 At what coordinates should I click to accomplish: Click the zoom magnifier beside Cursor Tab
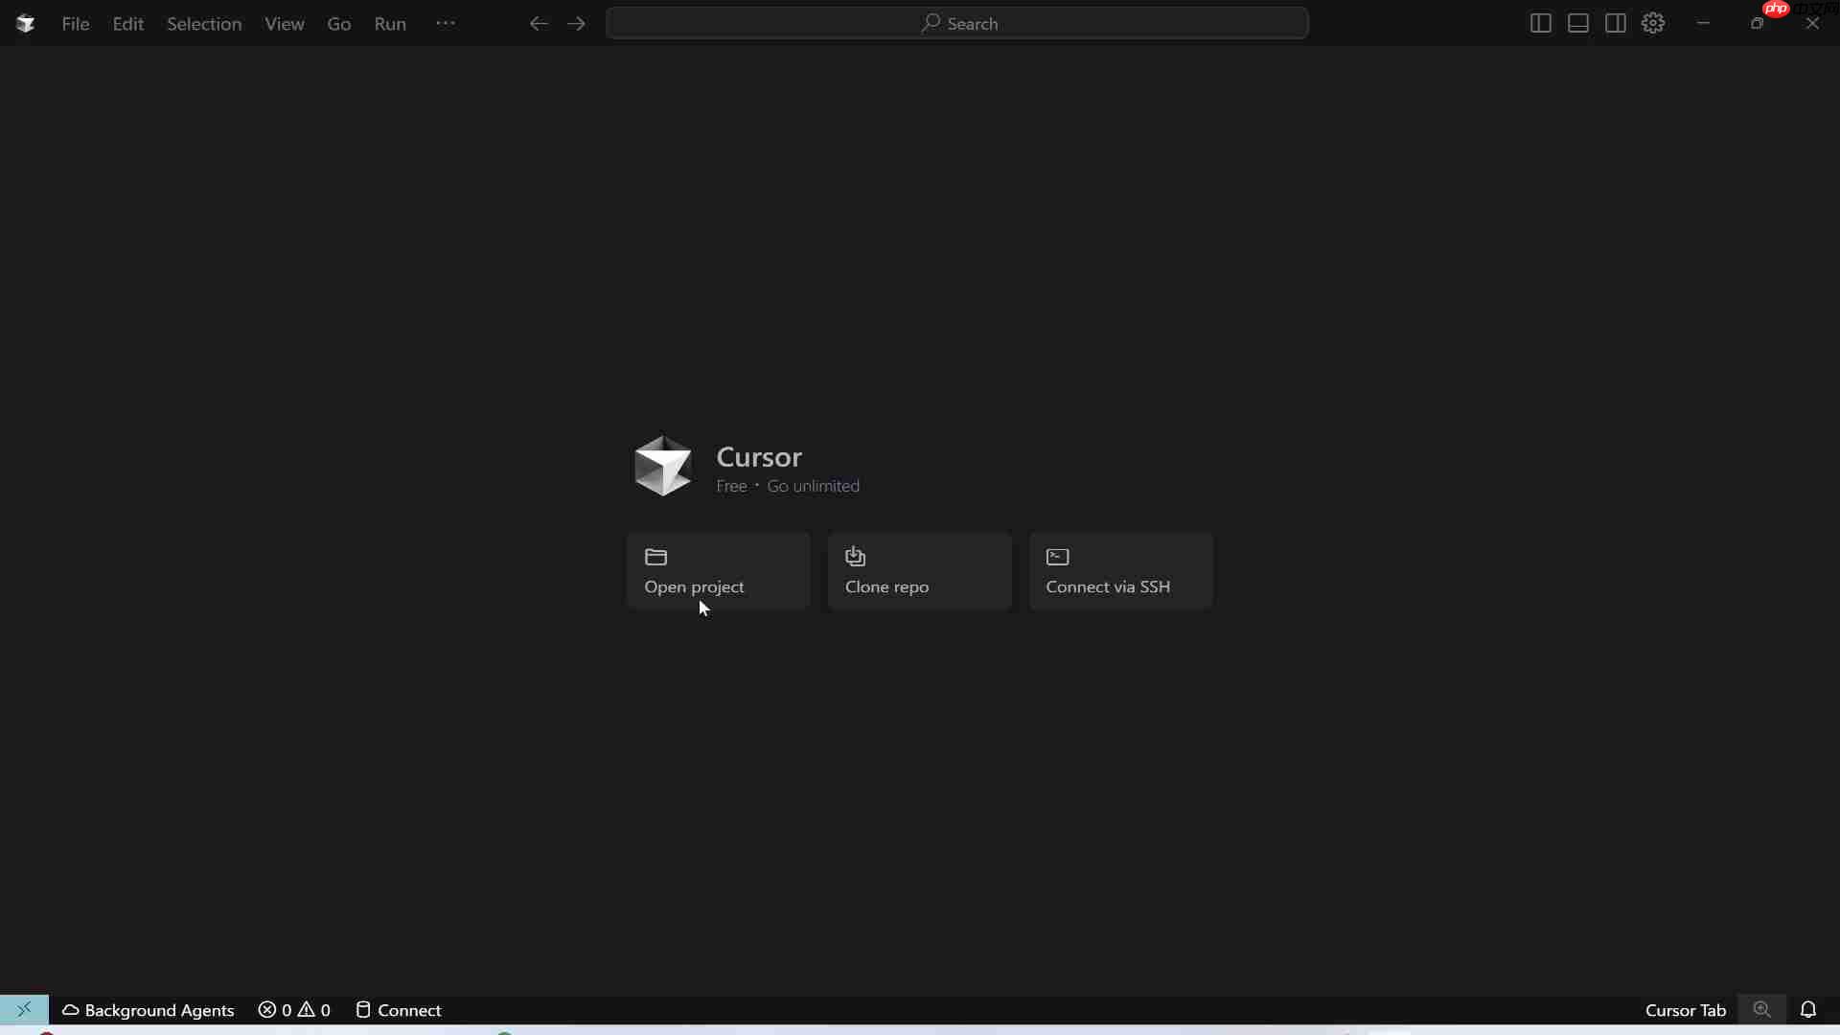click(1763, 1009)
